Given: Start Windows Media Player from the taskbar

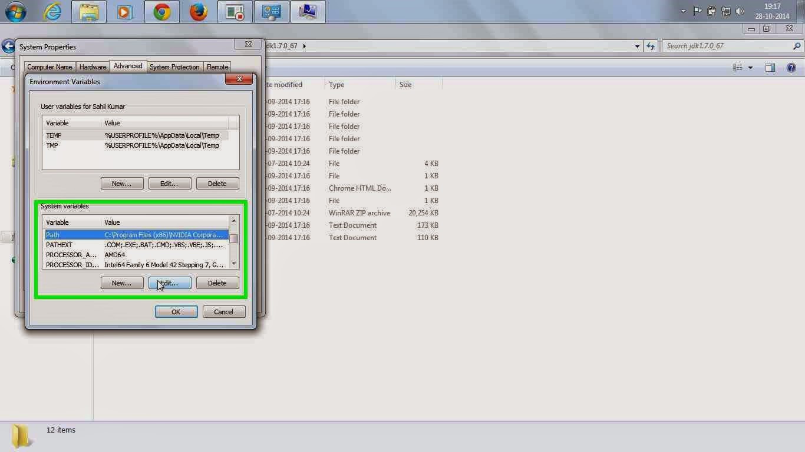Looking at the screenshot, I should tap(125, 11).
